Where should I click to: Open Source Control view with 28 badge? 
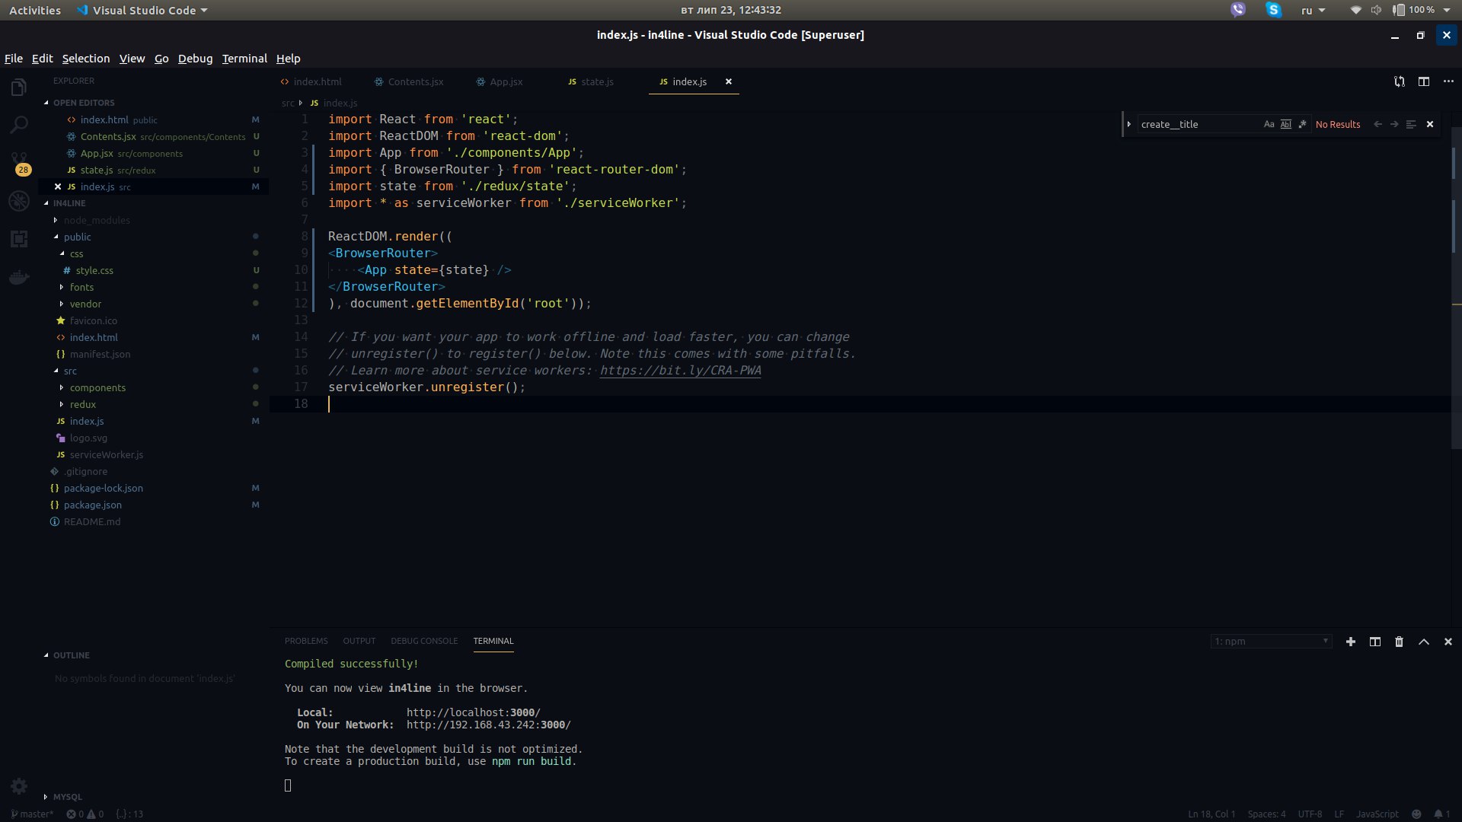pyautogui.click(x=19, y=161)
